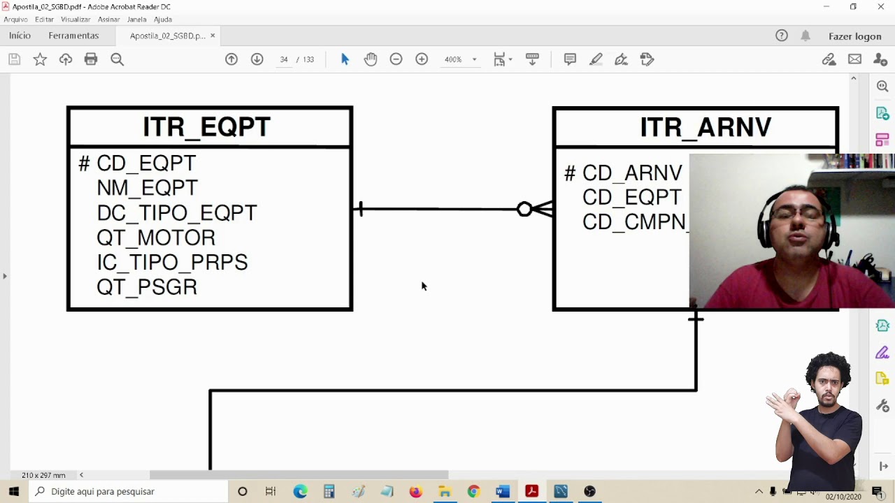Expand the left navigation pane arrow

click(x=5, y=276)
